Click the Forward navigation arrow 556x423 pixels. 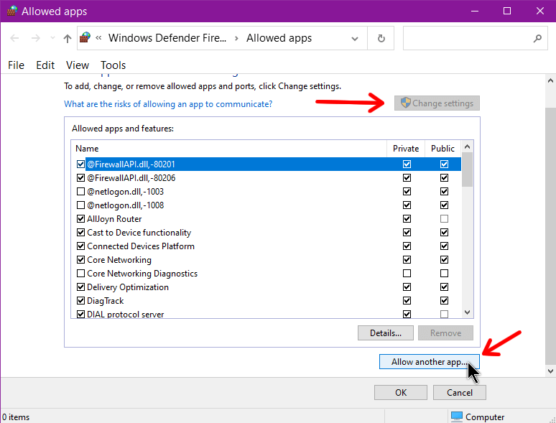point(36,38)
